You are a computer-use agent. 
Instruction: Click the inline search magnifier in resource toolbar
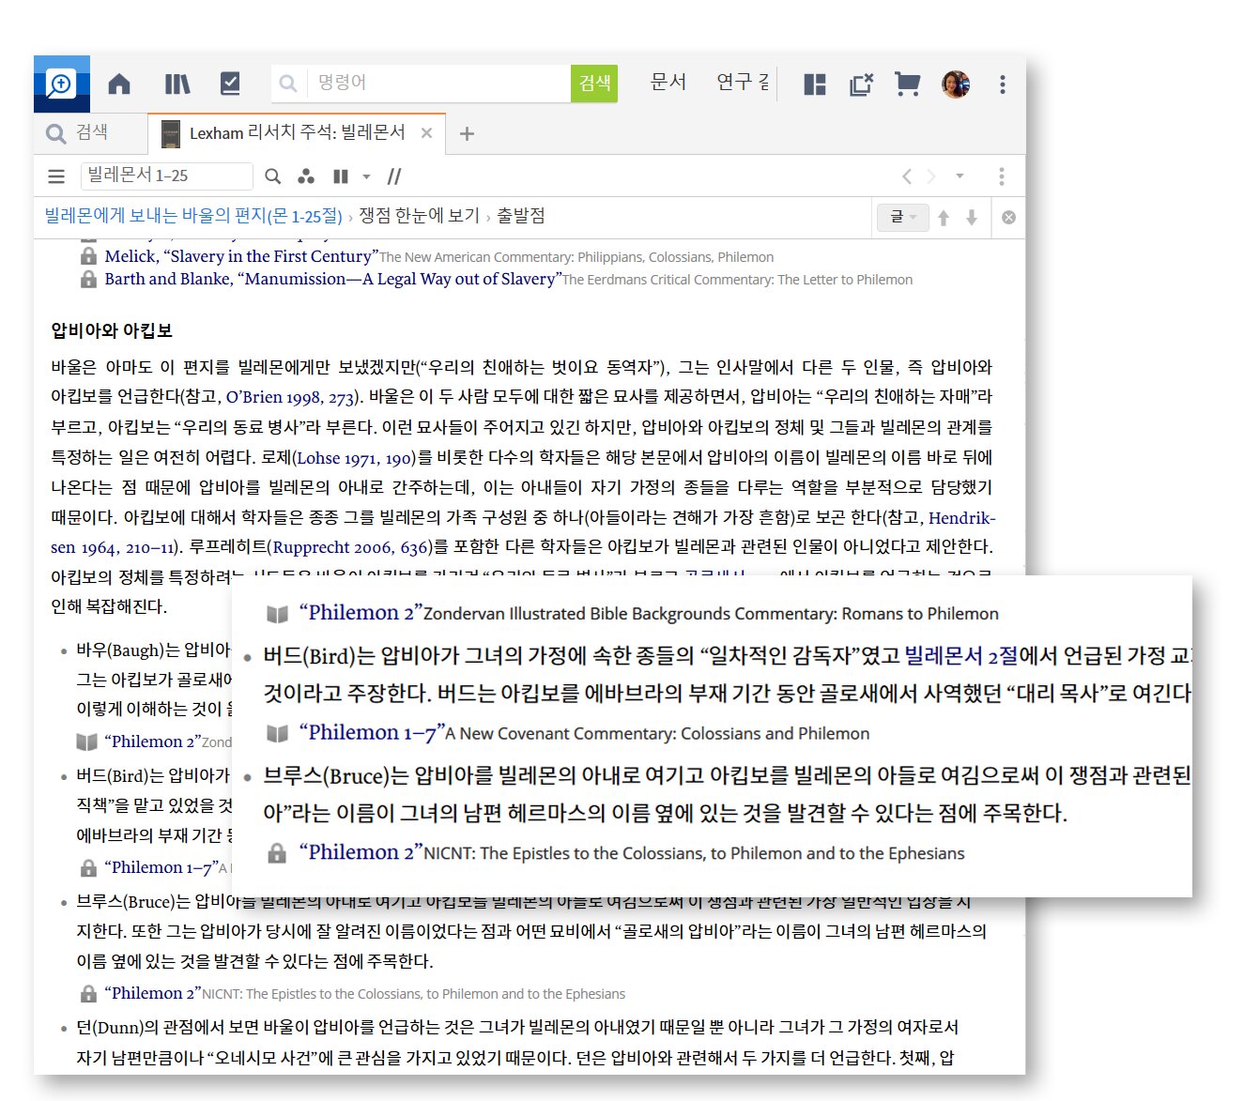pos(272,176)
